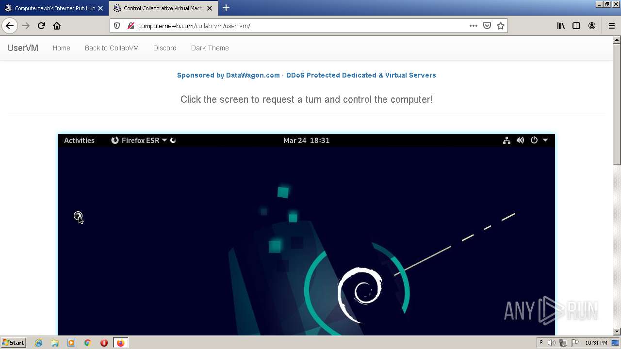Bookmark this page with star

pos(501,26)
